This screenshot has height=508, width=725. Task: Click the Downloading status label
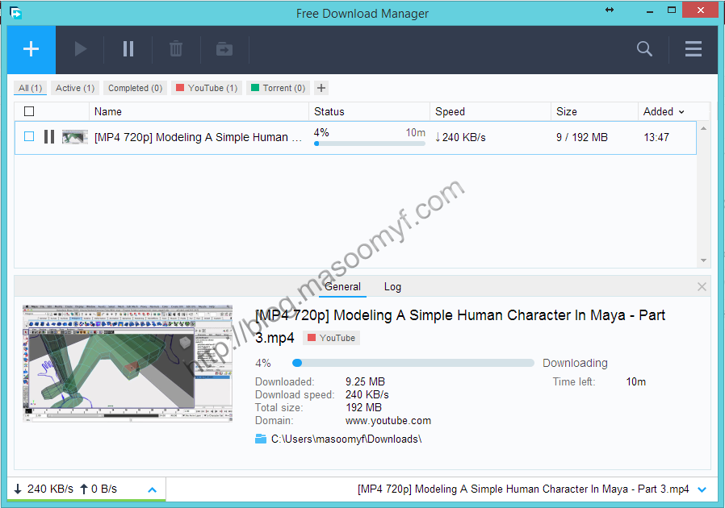(575, 363)
